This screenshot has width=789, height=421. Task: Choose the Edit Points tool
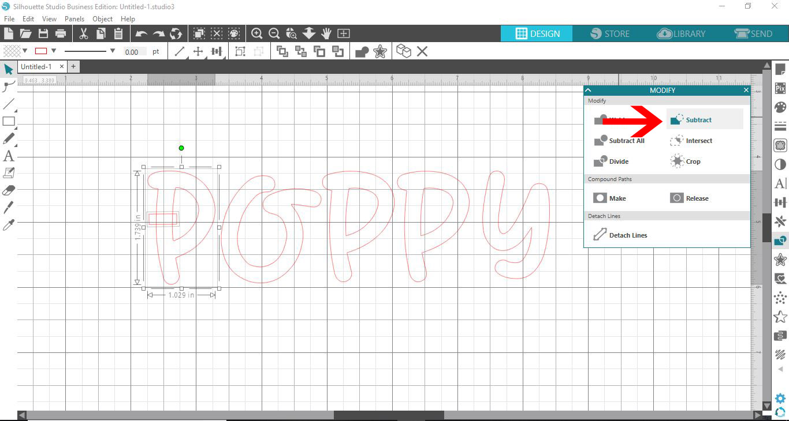pyautogui.click(x=8, y=87)
